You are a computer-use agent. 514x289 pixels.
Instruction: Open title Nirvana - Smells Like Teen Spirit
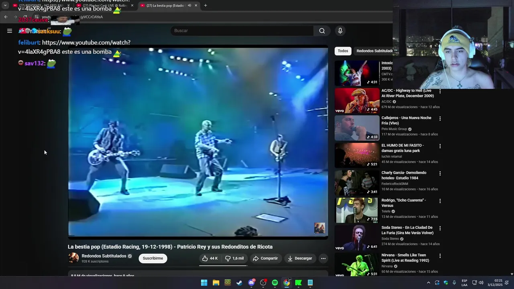point(405,258)
